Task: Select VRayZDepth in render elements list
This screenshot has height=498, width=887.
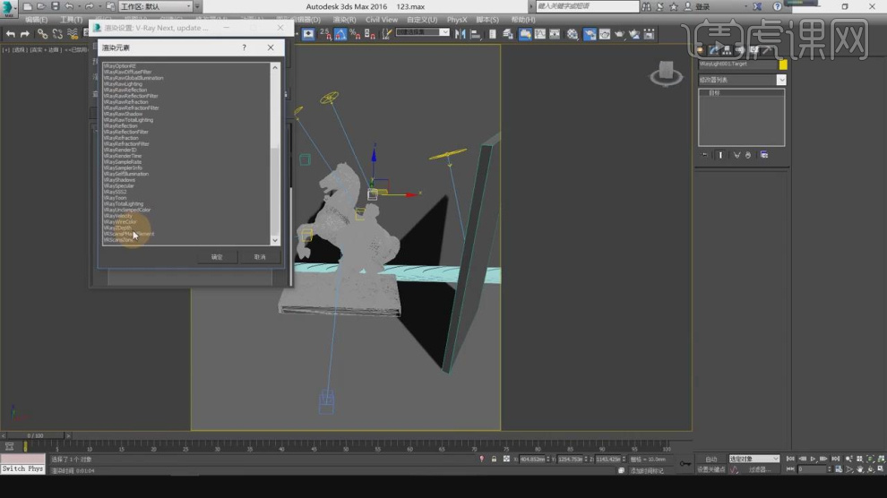Action: [117, 228]
